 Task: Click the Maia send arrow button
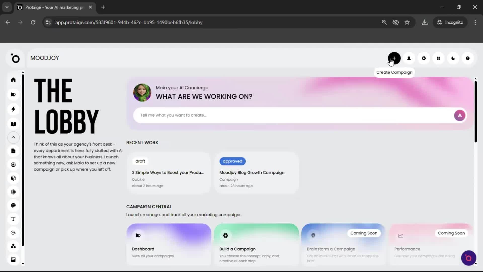coord(459,115)
